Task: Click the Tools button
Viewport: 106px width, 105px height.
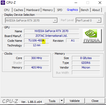Action: (x=52, y=101)
